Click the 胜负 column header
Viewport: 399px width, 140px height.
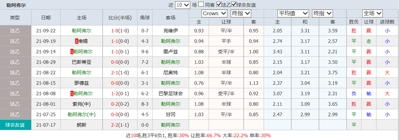click(x=354, y=22)
